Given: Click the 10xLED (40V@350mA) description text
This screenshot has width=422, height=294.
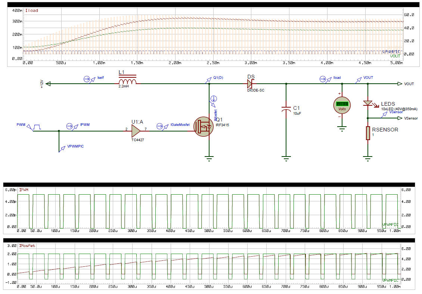Looking at the screenshot, I should pyautogui.click(x=399, y=109).
